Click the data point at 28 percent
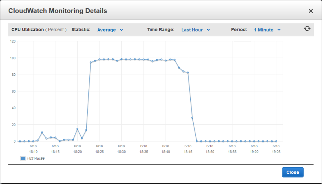 click(192, 118)
